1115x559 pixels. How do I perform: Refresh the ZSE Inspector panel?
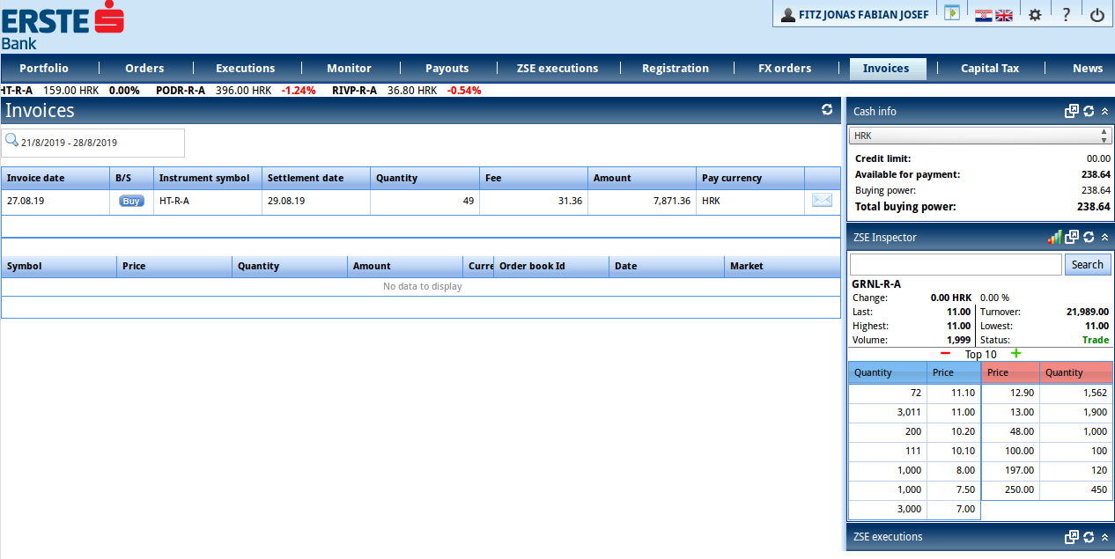click(x=1089, y=238)
